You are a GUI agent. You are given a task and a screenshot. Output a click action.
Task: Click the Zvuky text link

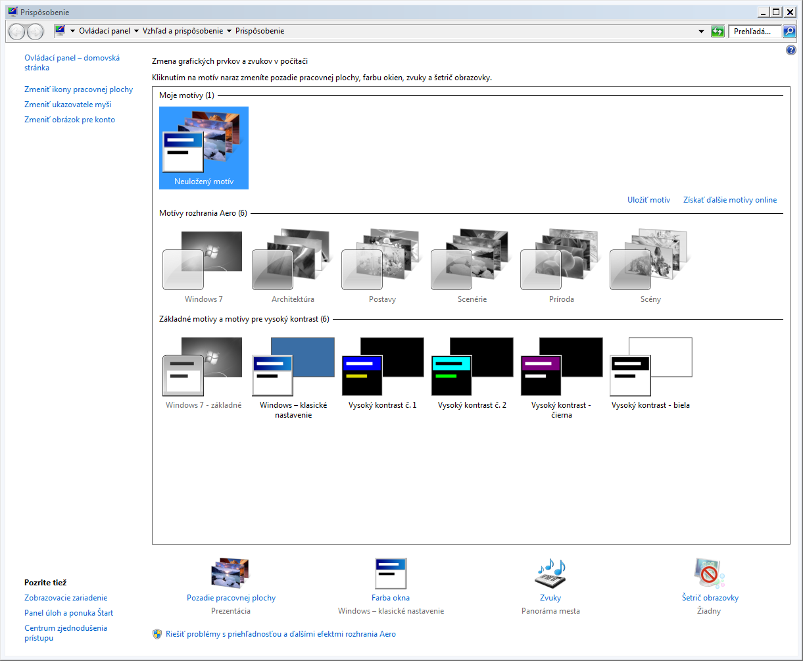click(550, 598)
